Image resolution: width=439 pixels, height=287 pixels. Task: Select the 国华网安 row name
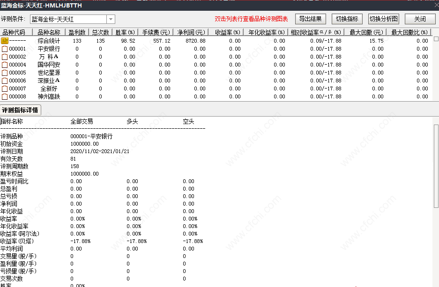coord(49,65)
